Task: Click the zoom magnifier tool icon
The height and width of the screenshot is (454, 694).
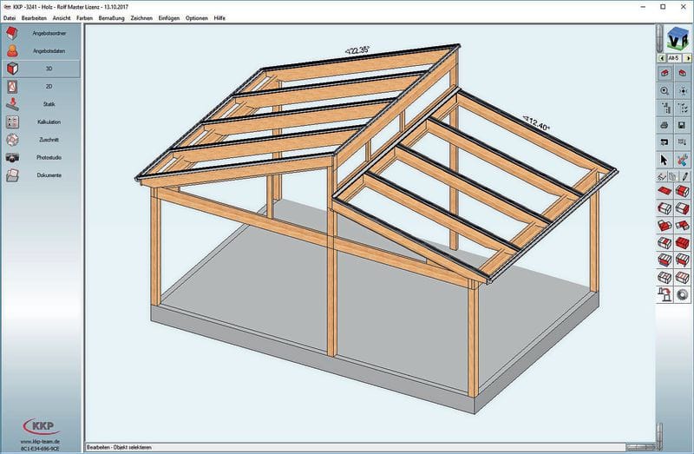Action: tap(665, 90)
